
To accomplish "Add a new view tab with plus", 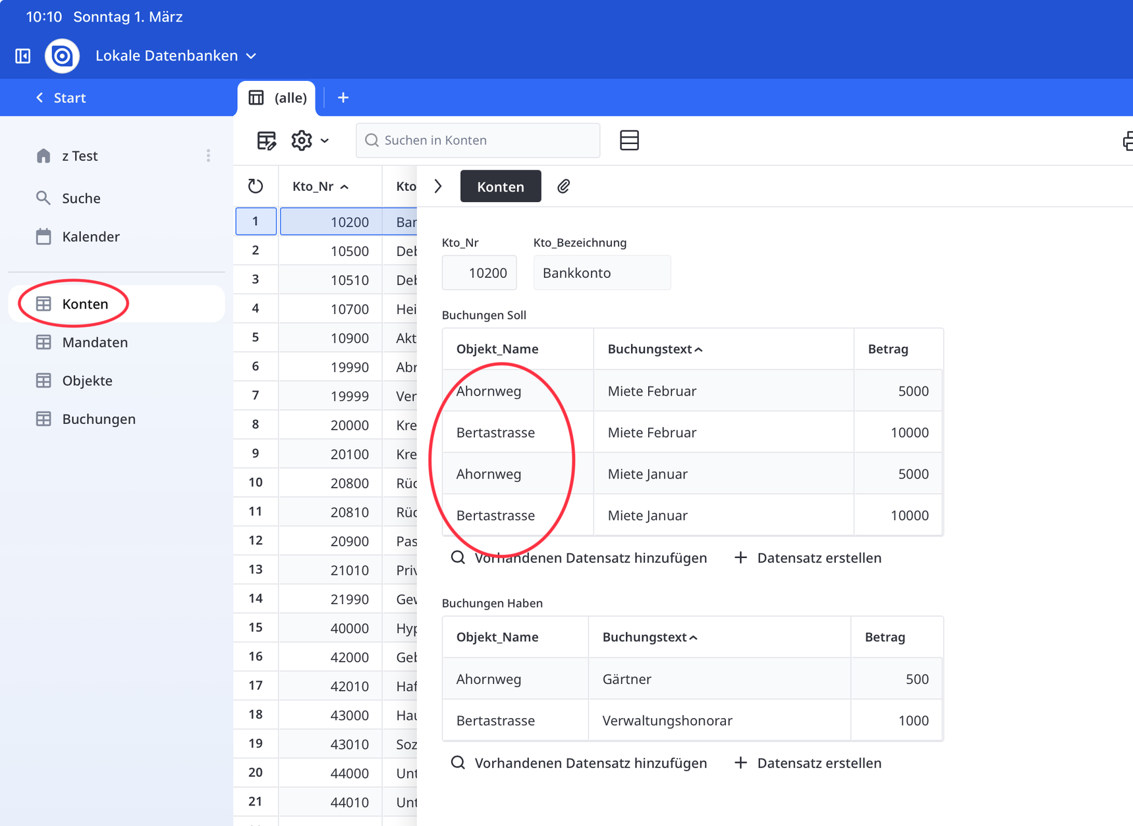I will [x=343, y=98].
